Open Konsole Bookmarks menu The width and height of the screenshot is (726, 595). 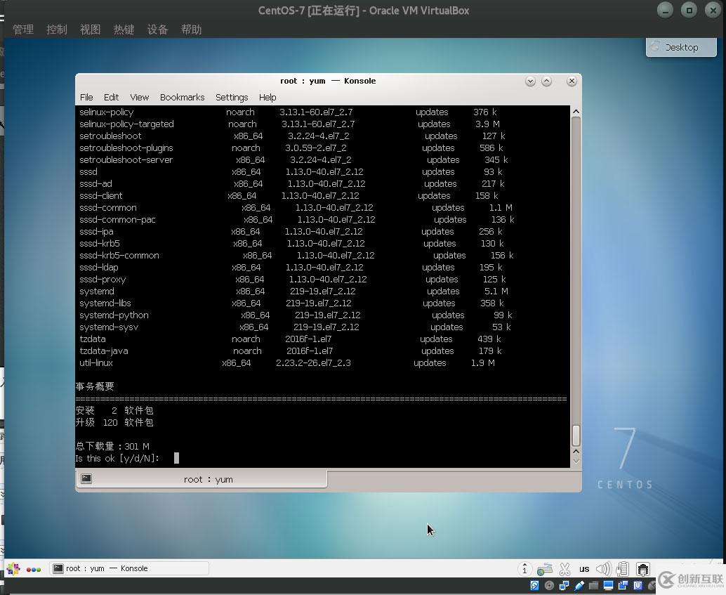pyautogui.click(x=182, y=98)
